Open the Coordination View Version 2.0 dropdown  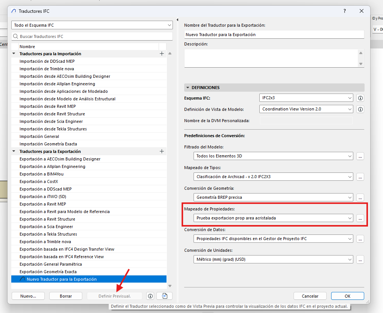pos(306,109)
